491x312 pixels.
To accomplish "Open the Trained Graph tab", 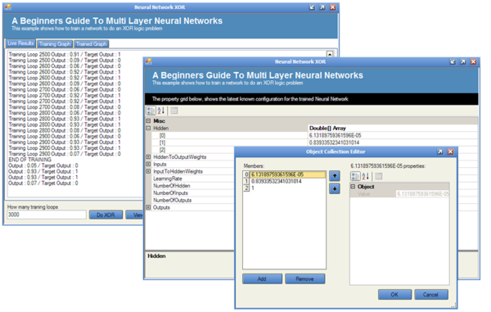I will click(x=91, y=44).
